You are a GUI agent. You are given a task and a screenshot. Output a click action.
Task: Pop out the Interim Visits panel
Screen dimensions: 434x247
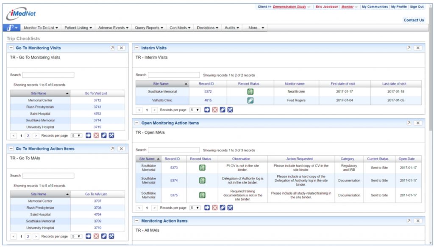[409, 48]
